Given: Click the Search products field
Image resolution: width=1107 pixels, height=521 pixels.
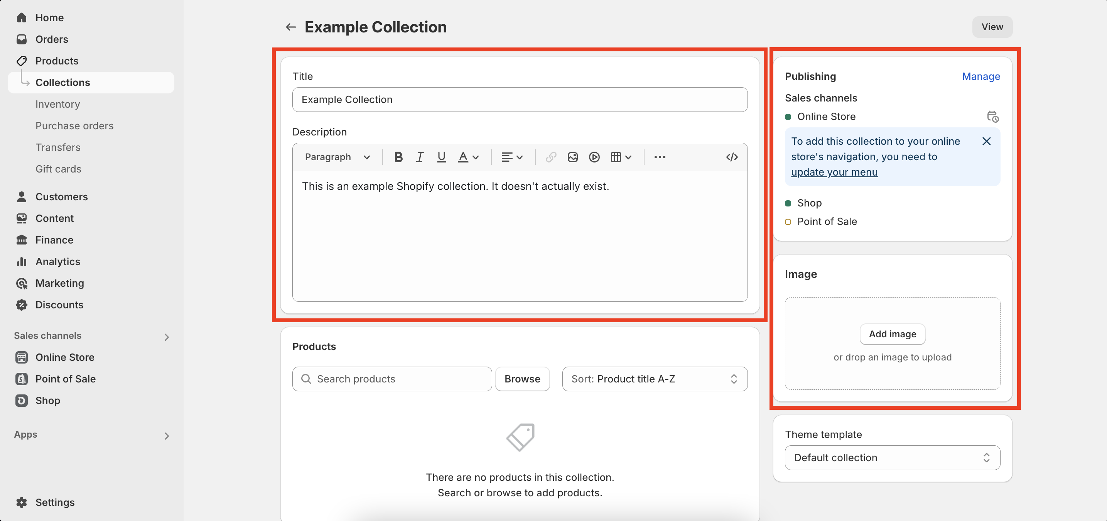Looking at the screenshot, I should point(392,379).
